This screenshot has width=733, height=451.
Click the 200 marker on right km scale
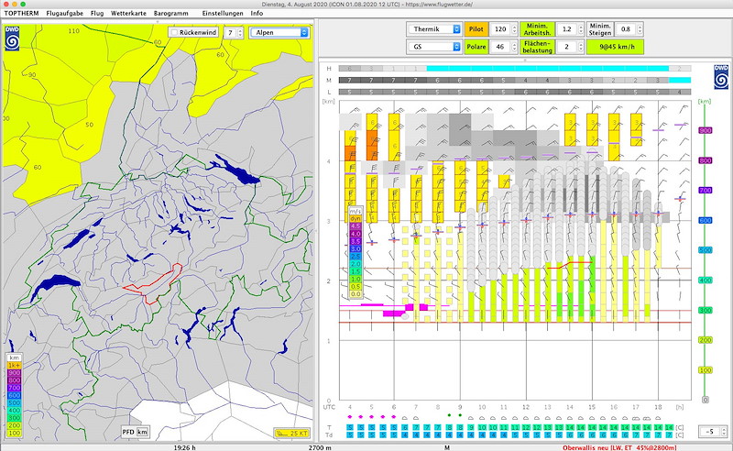click(x=705, y=340)
